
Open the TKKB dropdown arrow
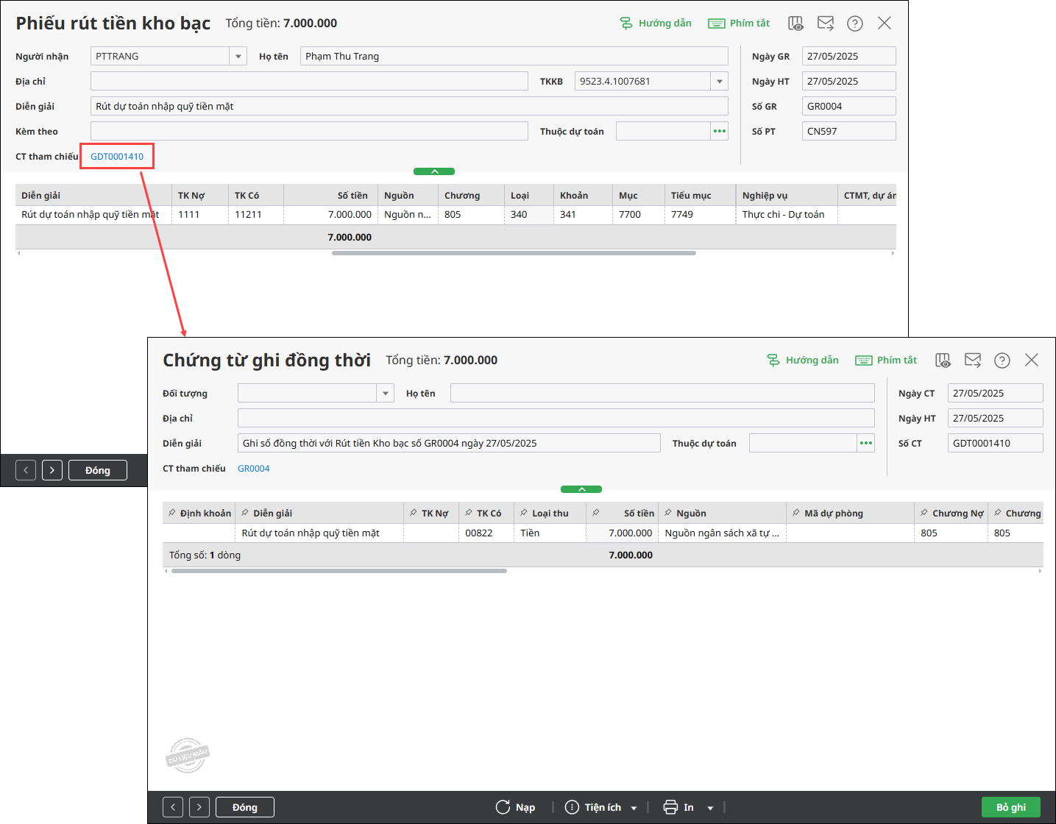[x=720, y=81]
